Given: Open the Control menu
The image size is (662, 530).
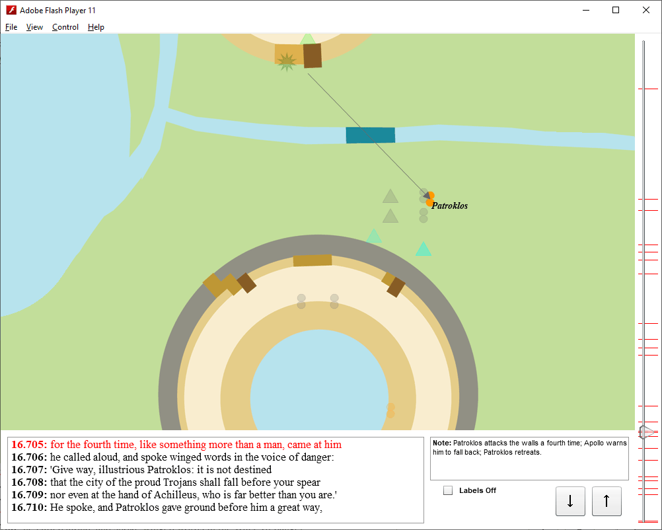Looking at the screenshot, I should [x=65, y=27].
